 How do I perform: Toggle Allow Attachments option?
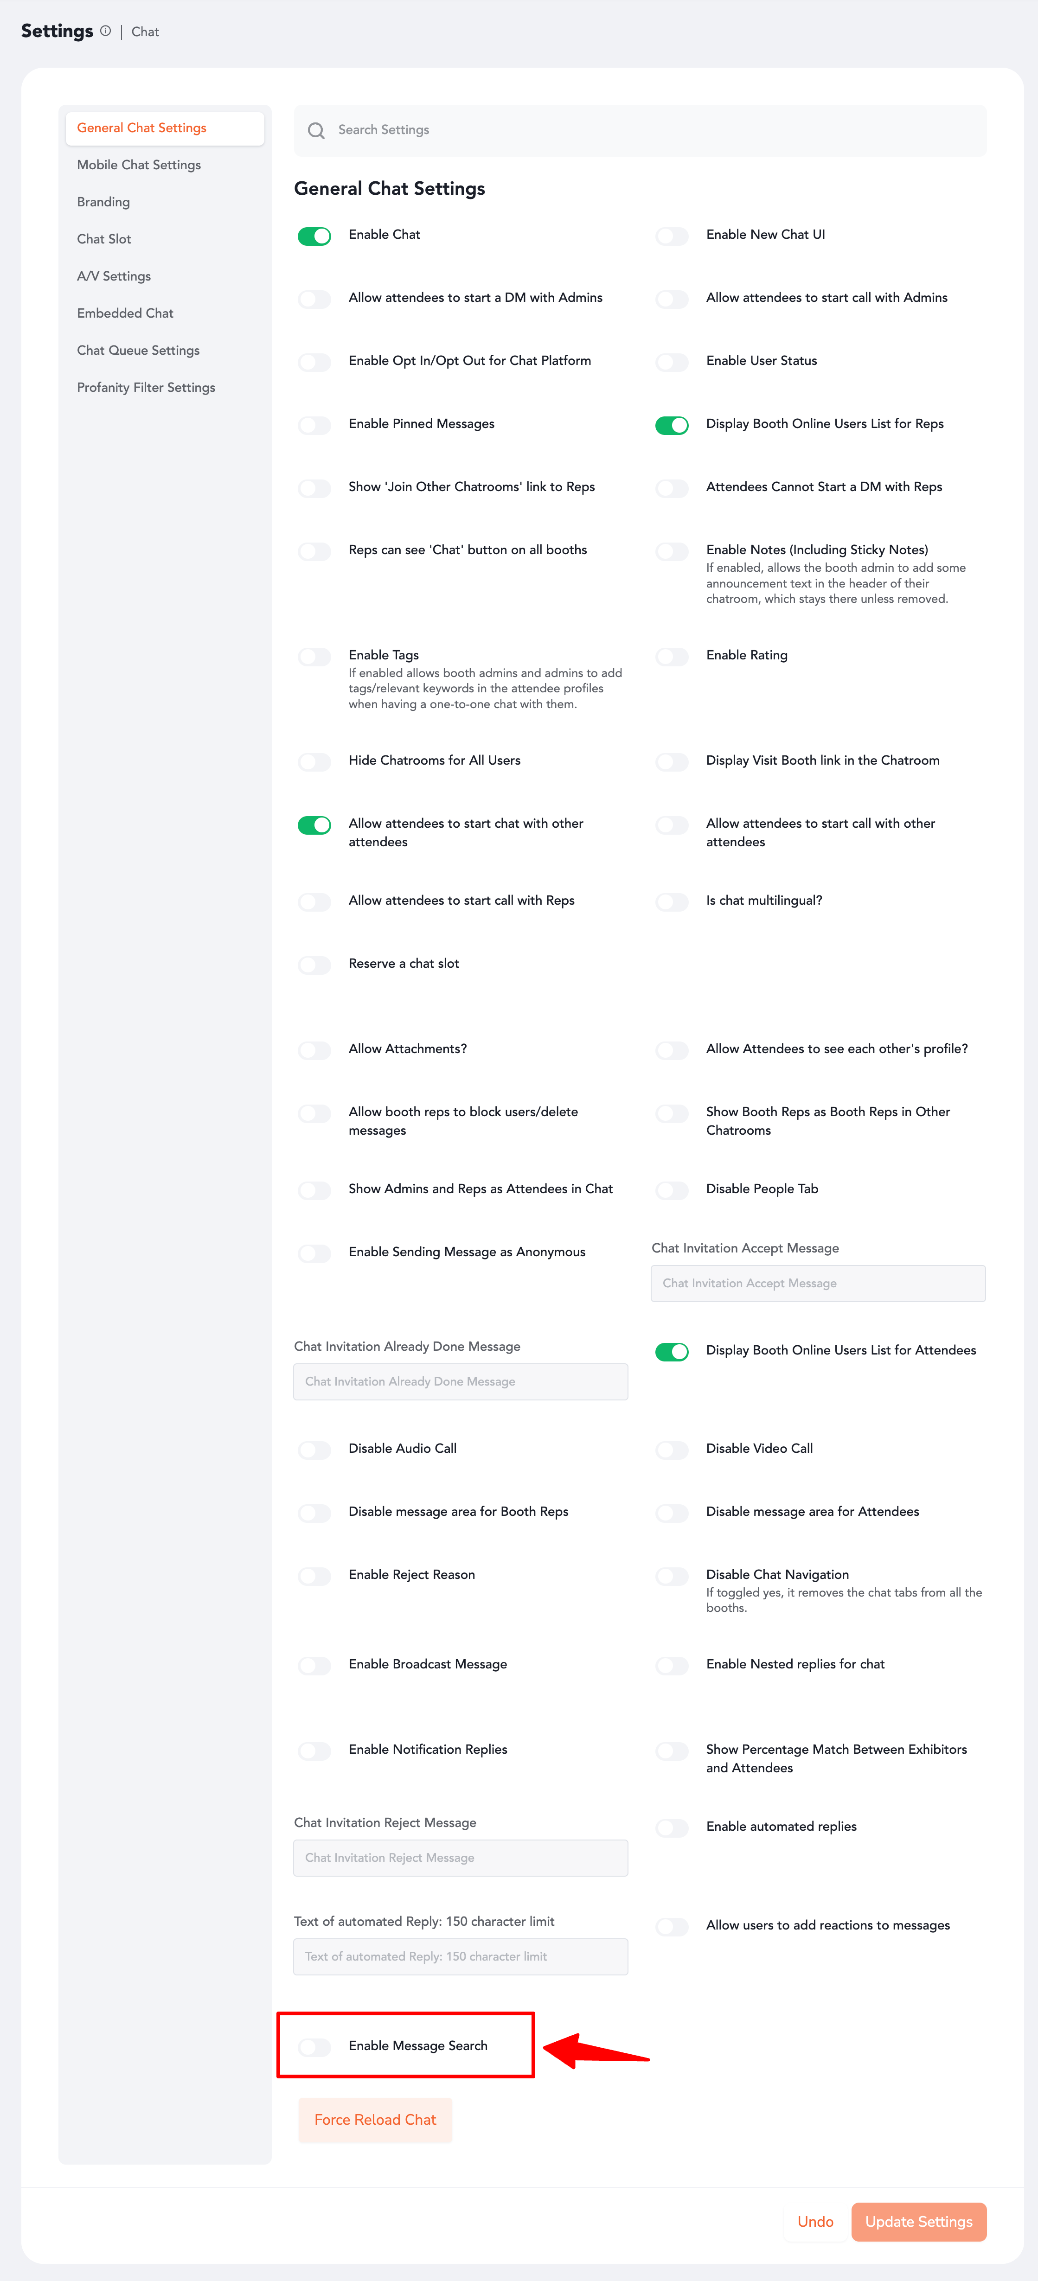coord(314,1050)
